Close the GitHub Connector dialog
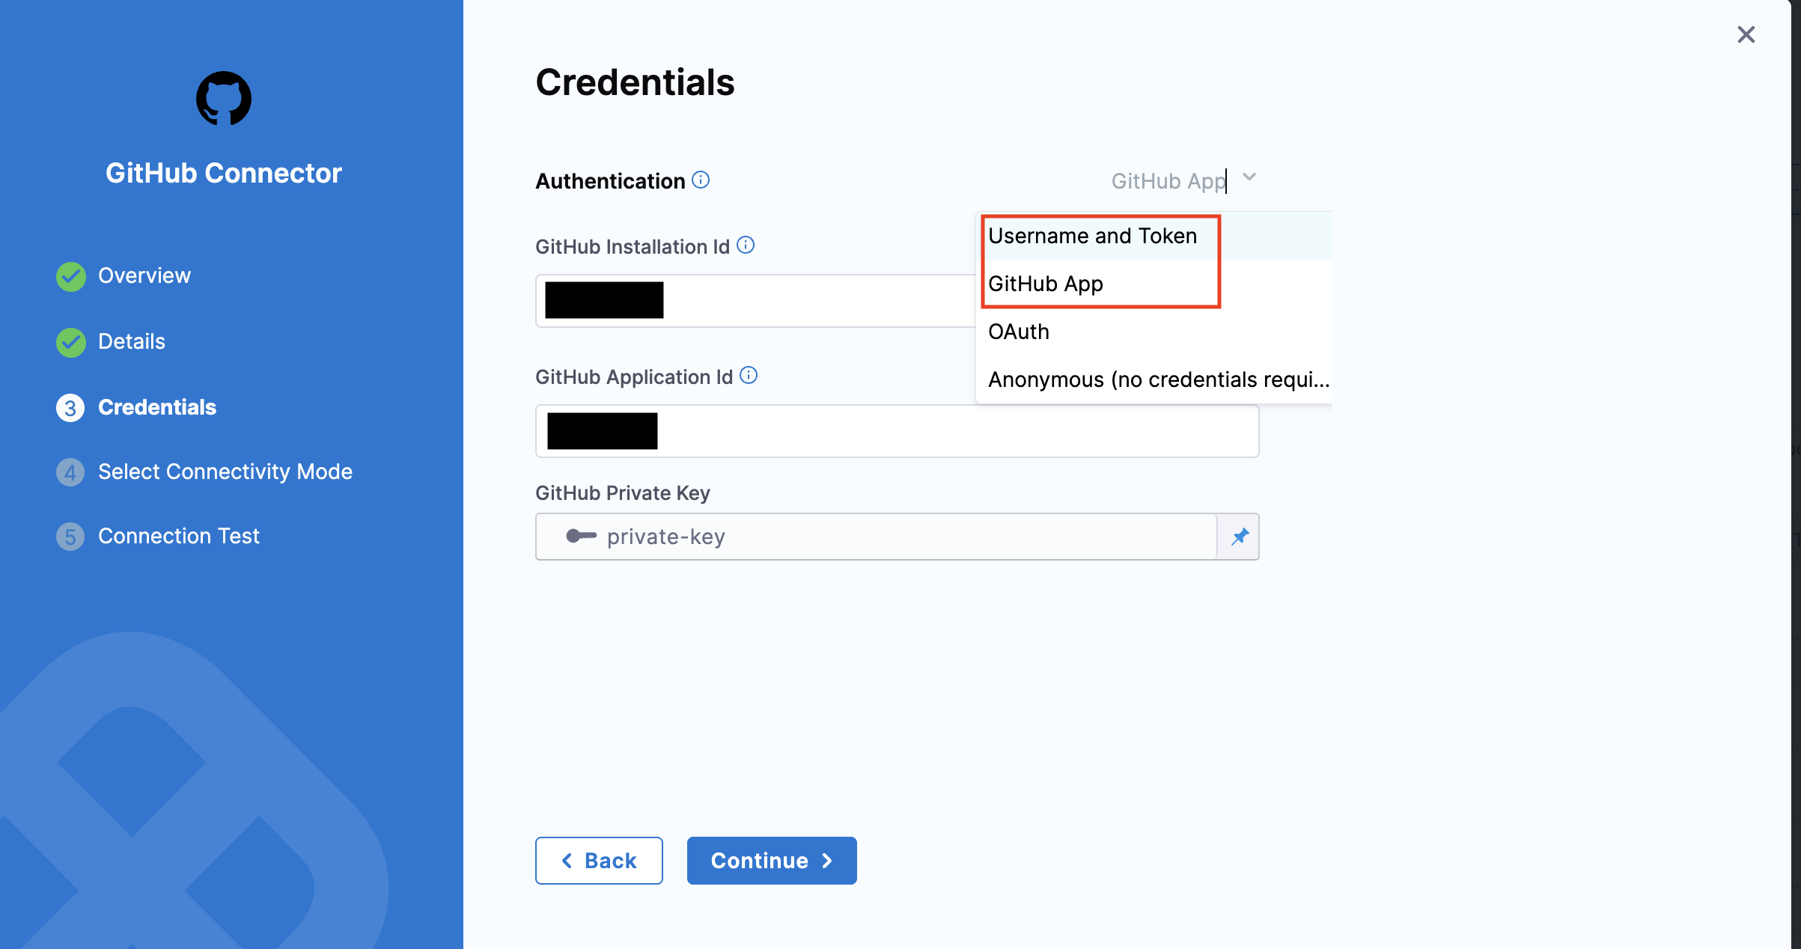 pos(1746,34)
